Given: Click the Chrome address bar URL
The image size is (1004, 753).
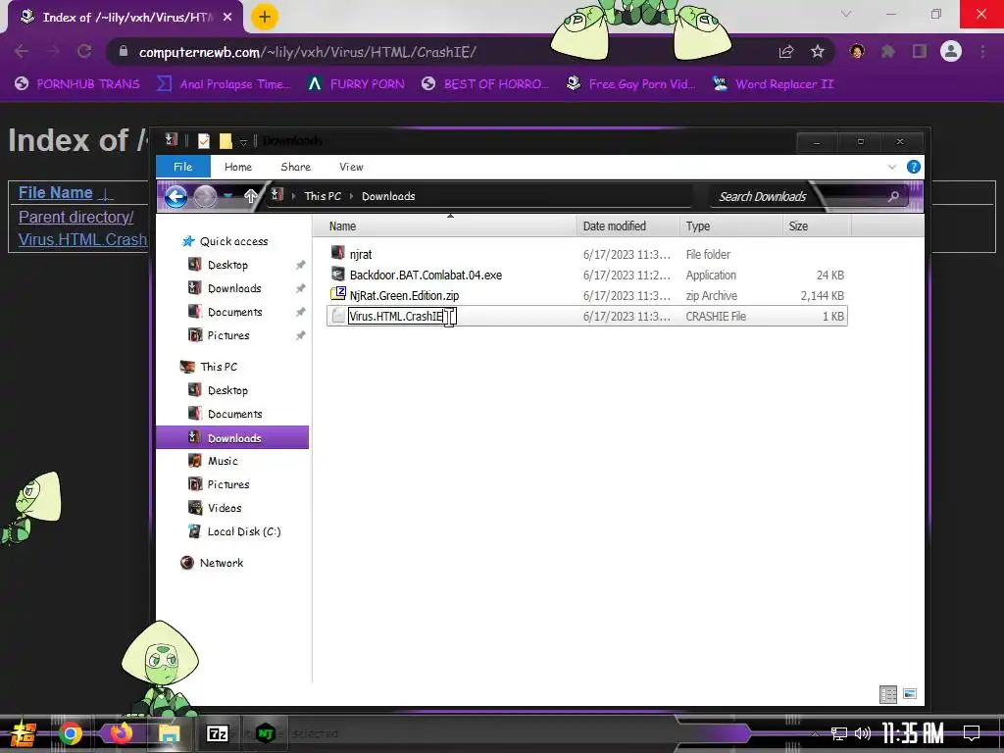Looking at the screenshot, I should [x=307, y=52].
